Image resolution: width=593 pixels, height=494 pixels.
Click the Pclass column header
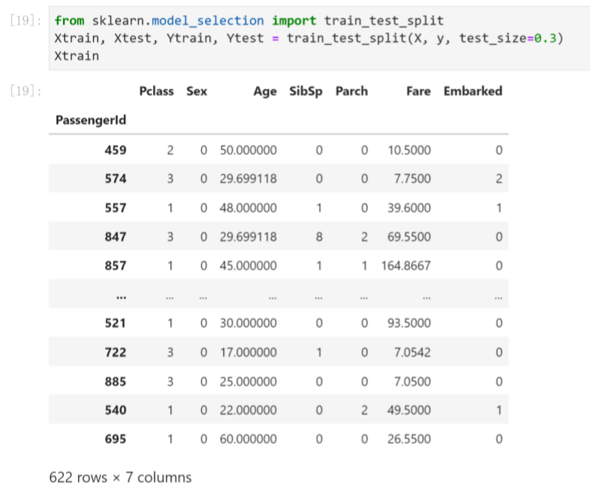[156, 91]
